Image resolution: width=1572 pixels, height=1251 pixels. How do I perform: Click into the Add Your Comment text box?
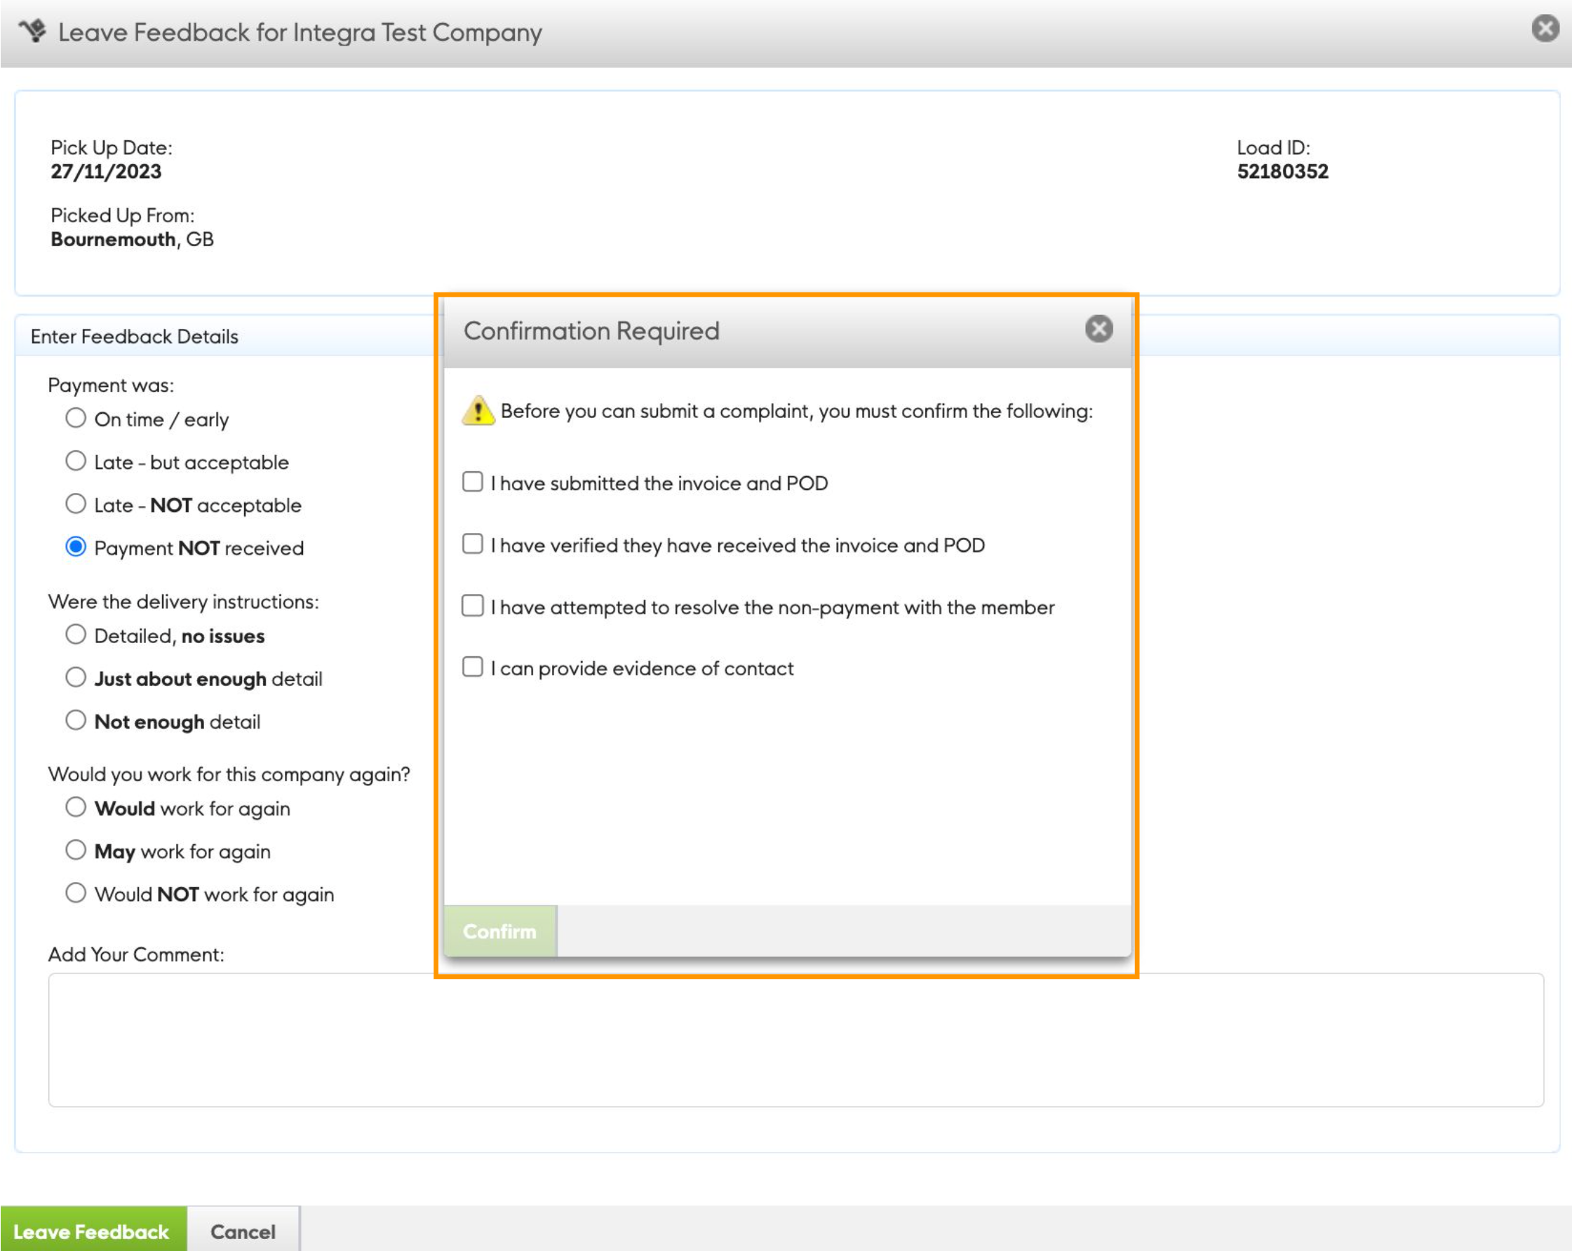795,1040
